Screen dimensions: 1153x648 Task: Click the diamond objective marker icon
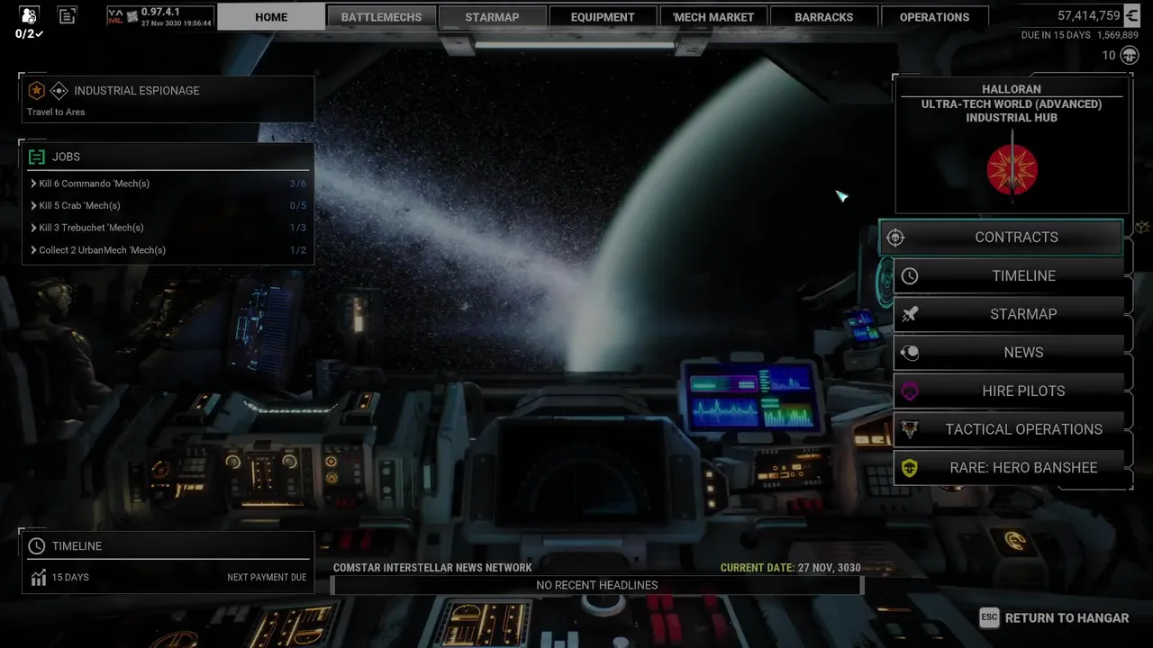click(x=59, y=90)
